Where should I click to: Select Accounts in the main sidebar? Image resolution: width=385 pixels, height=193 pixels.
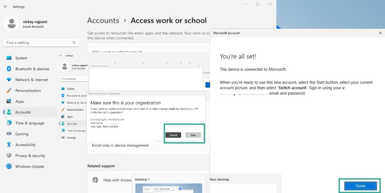click(30, 112)
